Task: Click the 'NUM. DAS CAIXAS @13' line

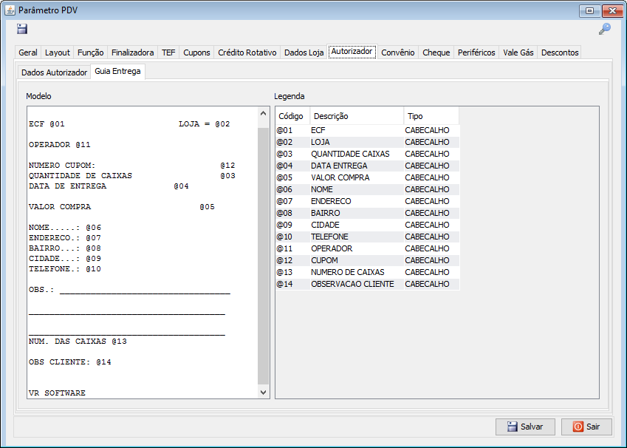Action: point(78,341)
